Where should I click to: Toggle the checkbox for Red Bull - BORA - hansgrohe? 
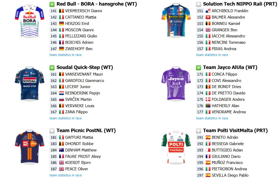pyautogui.click(x=52, y=4)
